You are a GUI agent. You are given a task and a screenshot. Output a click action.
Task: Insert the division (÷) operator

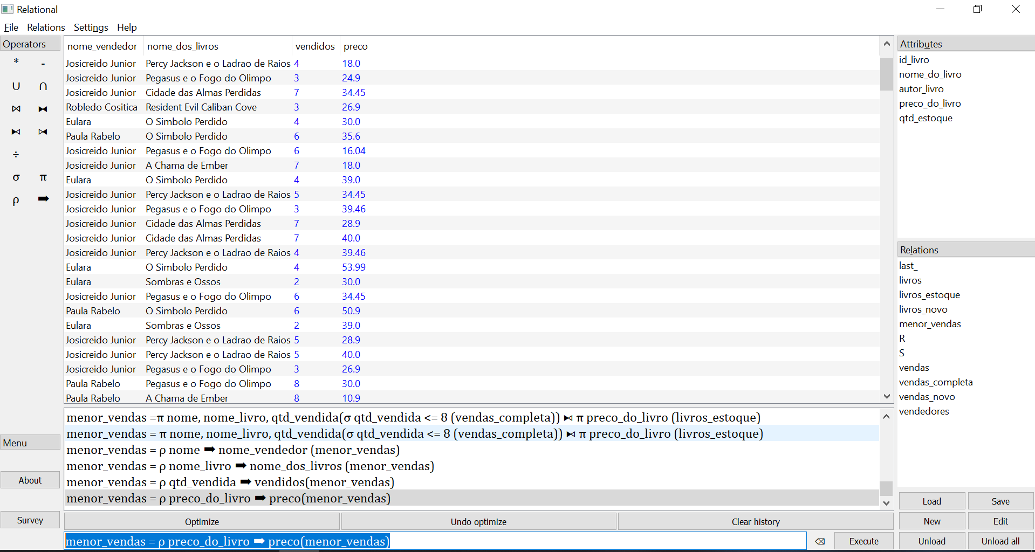pos(16,155)
